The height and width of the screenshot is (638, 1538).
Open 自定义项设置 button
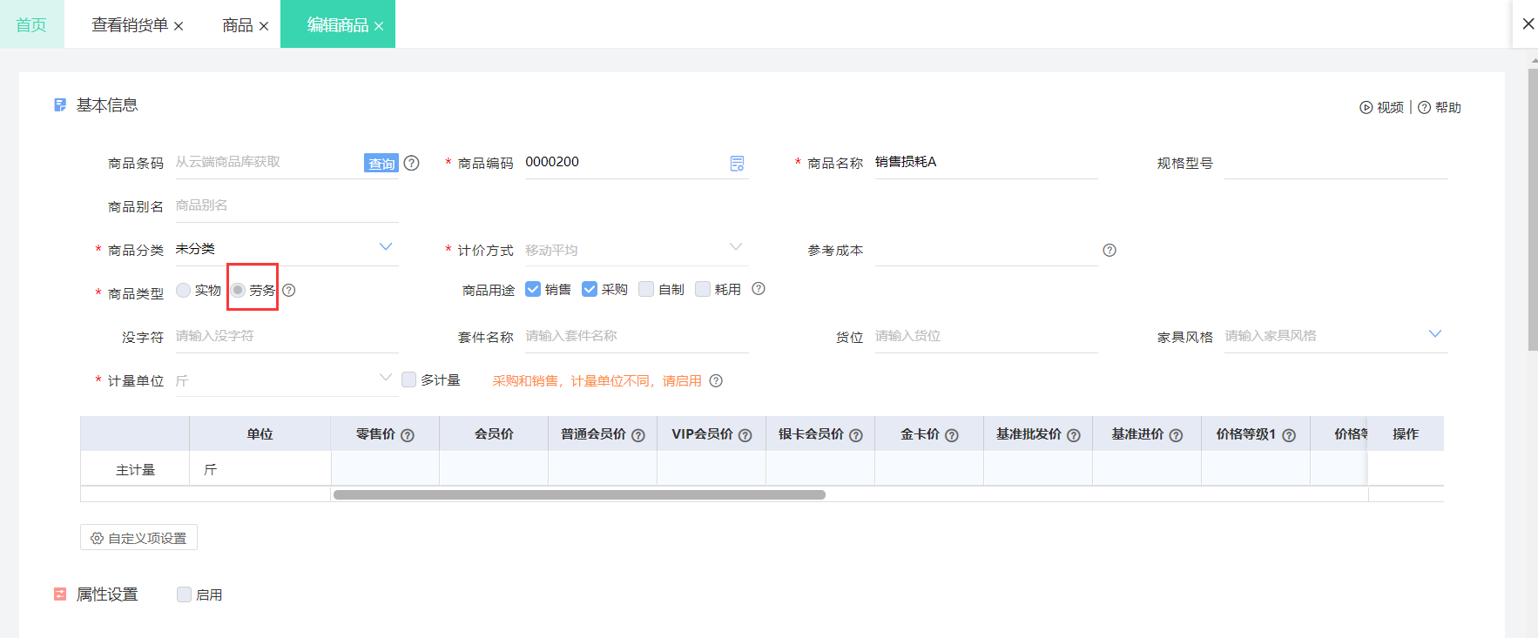139,538
